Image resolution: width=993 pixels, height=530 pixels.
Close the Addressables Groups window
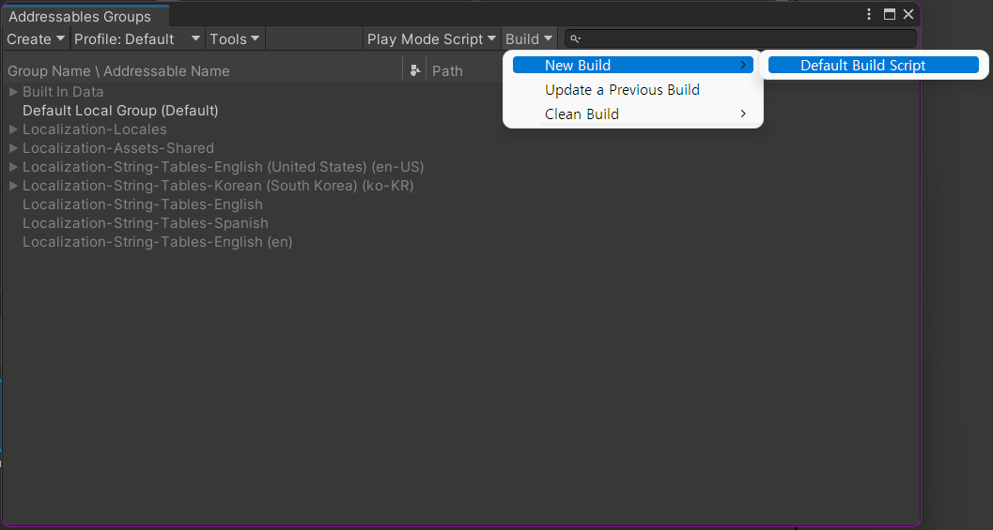(x=908, y=14)
